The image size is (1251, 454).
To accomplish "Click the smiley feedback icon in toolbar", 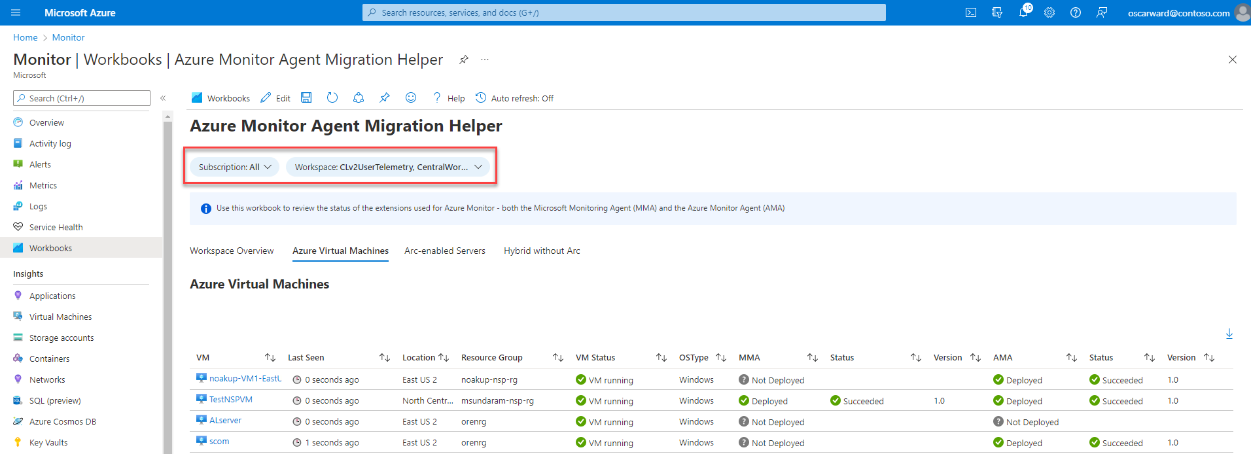I will pyautogui.click(x=411, y=97).
